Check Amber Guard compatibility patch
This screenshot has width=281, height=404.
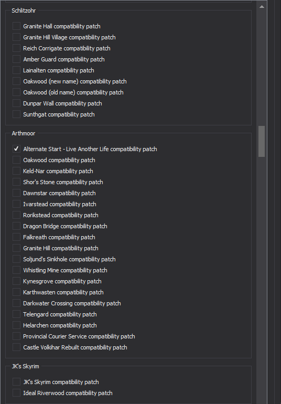click(x=16, y=59)
